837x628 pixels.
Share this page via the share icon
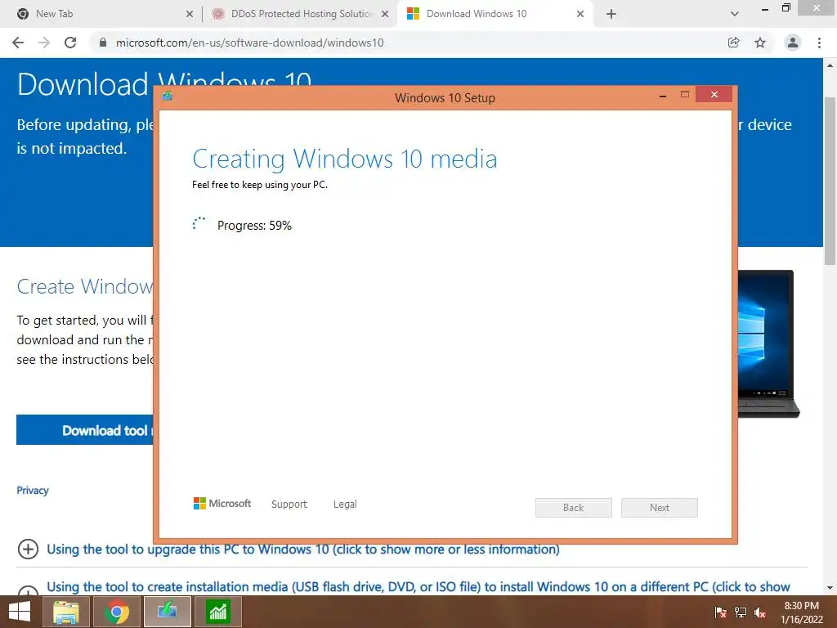tap(734, 43)
